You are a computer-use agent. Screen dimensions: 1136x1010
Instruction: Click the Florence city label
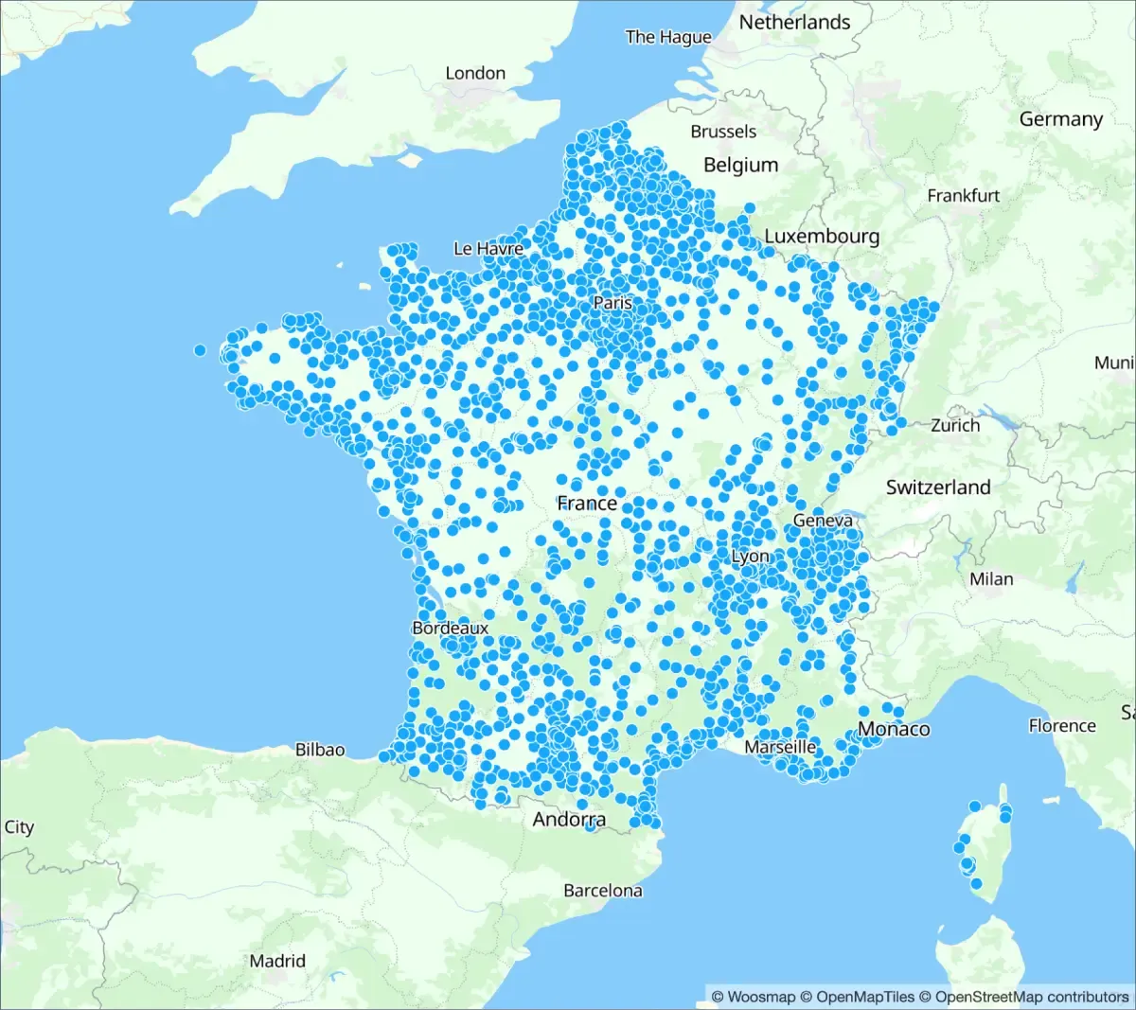(x=1062, y=725)
